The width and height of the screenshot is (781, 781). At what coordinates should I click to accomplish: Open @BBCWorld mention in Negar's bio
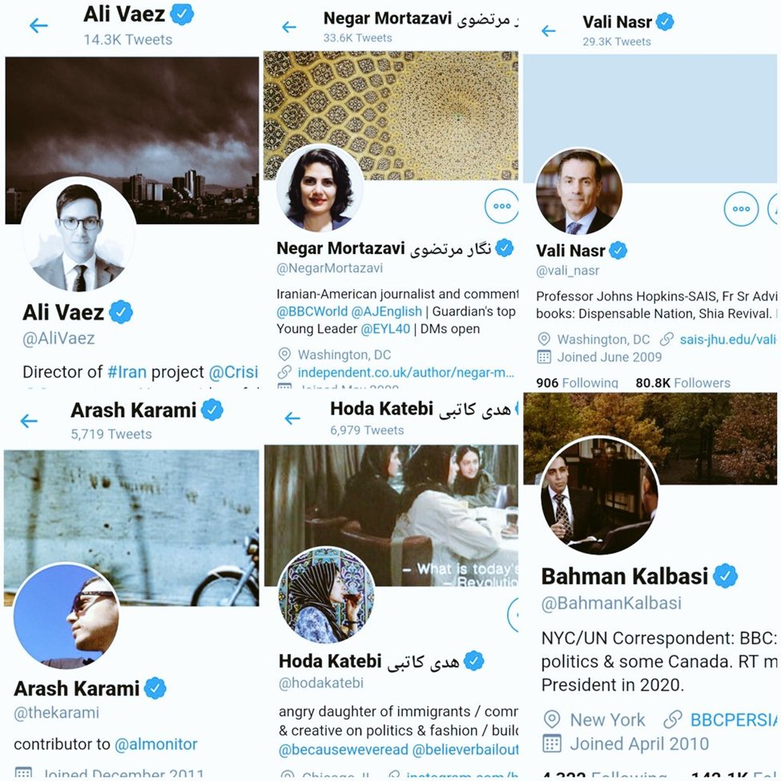[312, 312]
